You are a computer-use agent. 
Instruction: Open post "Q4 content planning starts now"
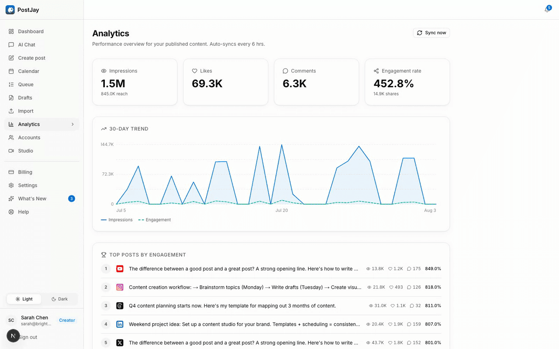coord(232,306)
